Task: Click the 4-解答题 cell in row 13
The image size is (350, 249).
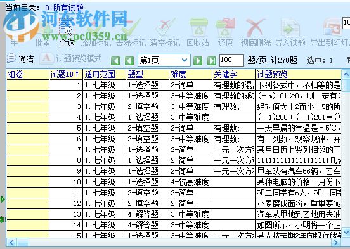Action: coord(147,214)
